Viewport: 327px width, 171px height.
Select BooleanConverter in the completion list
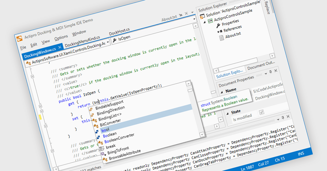click(119, 138)
